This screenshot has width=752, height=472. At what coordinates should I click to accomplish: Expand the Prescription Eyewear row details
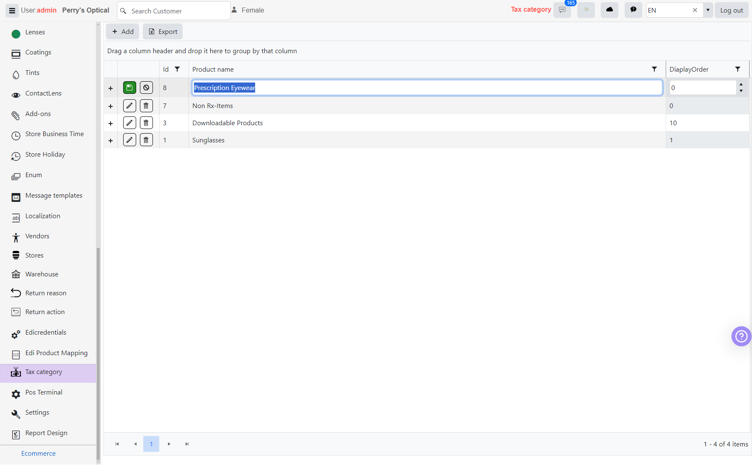pos(111,88)
